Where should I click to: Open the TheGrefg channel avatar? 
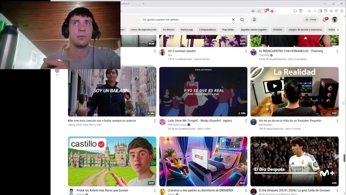point(253,53)
